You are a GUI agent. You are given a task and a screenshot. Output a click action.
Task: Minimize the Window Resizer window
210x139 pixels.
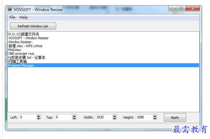click(x=173, y=9)
